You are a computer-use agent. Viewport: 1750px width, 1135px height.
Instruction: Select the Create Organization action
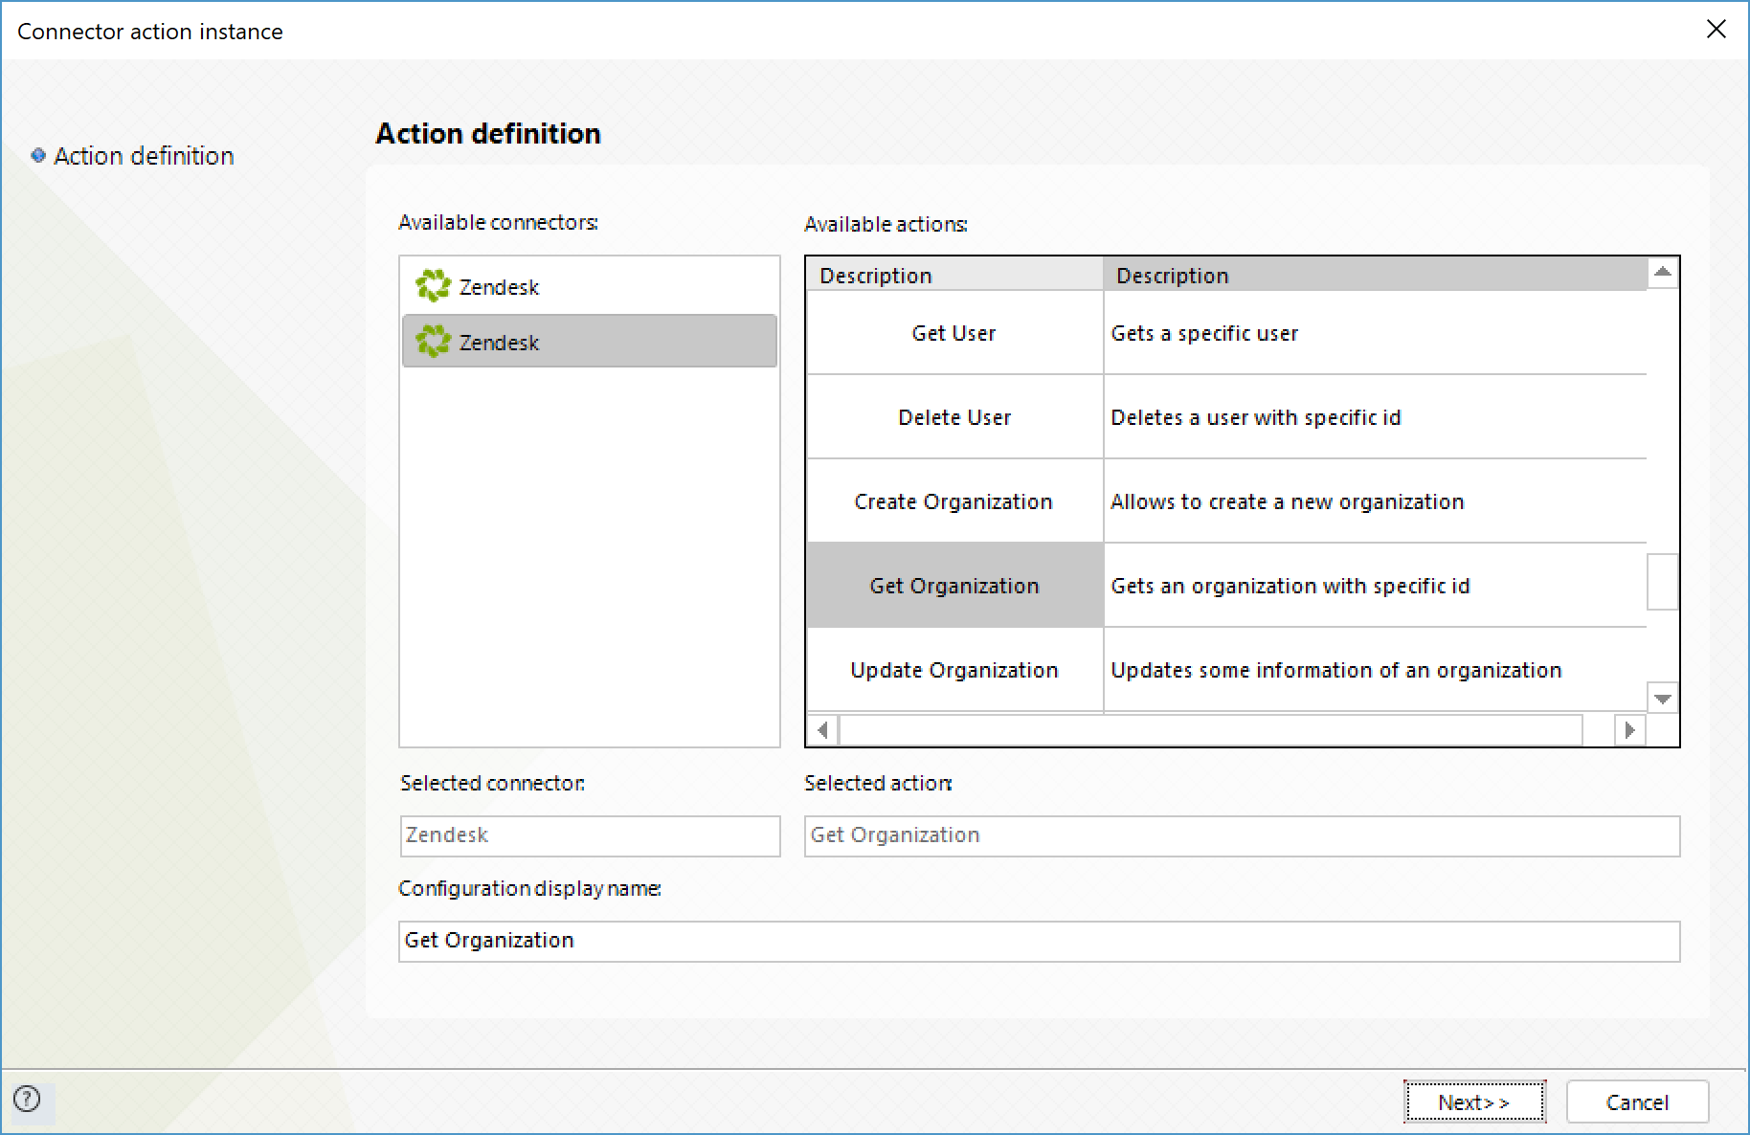954,501
